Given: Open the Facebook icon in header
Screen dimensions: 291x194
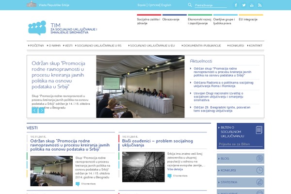Looking at the screenshot, I should (236, 5).
